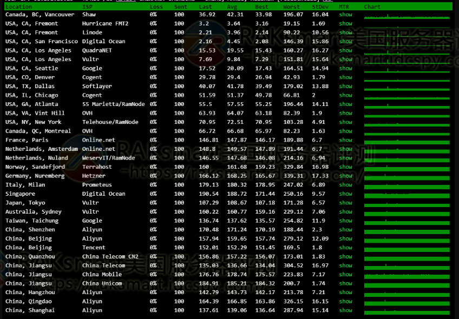The image size is (459, 319).
Task: Click the 'Telehouse/RamNode' ISP text
Action: coord(110,122)
